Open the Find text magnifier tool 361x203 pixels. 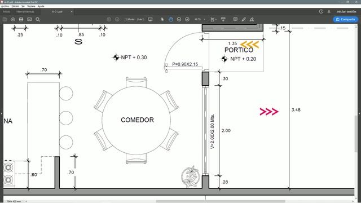tap(38, 20)
